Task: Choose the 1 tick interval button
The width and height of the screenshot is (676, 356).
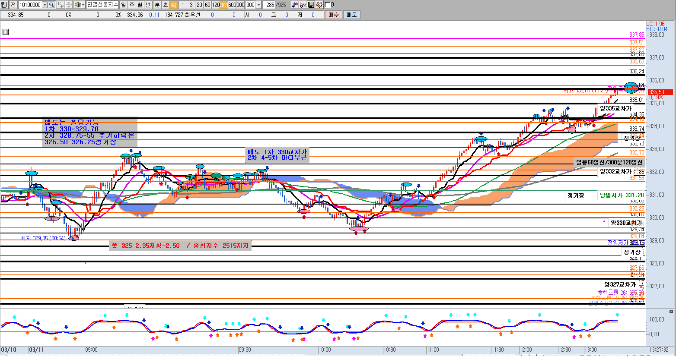Action: click(183, 5)
